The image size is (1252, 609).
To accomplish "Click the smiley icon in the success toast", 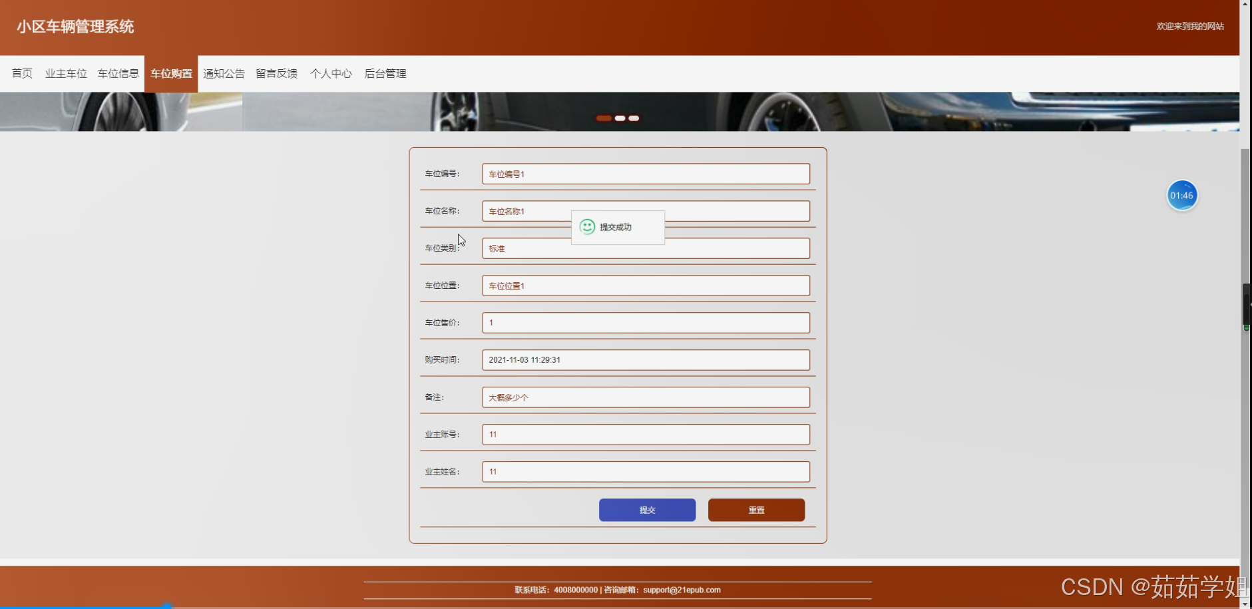I will click(587, 227).
